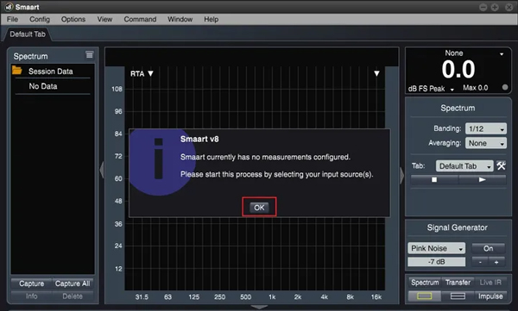Click OK in the Smaart v8 dialog
This screenshot has height=311, width=518.
[x=259, y=208]
